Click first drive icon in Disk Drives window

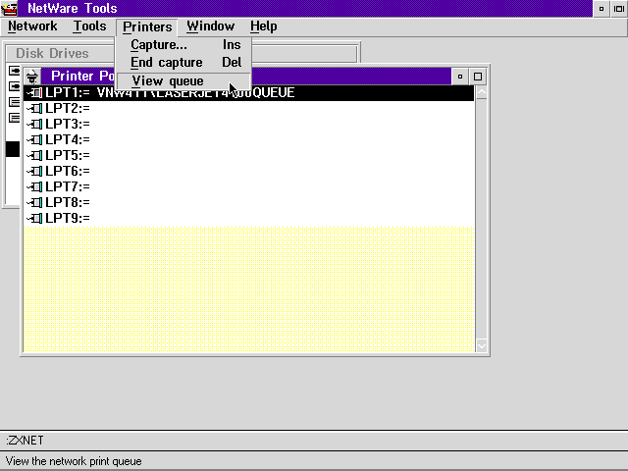14,72
